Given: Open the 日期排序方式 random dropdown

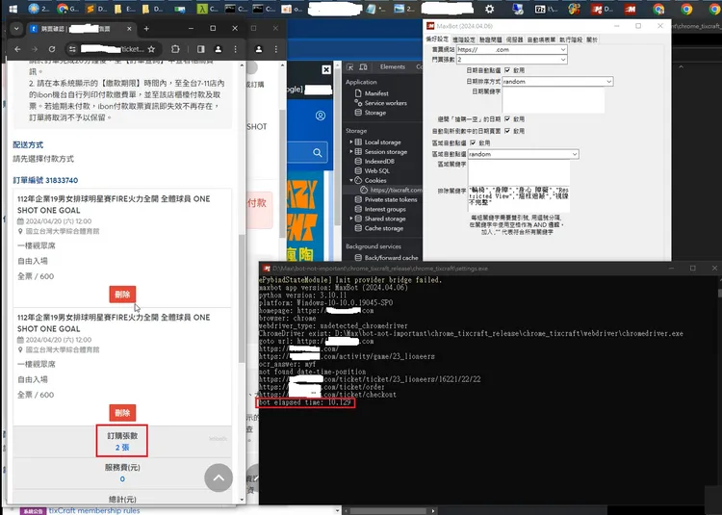Looking at the screenshot, I should coord(608,82).
